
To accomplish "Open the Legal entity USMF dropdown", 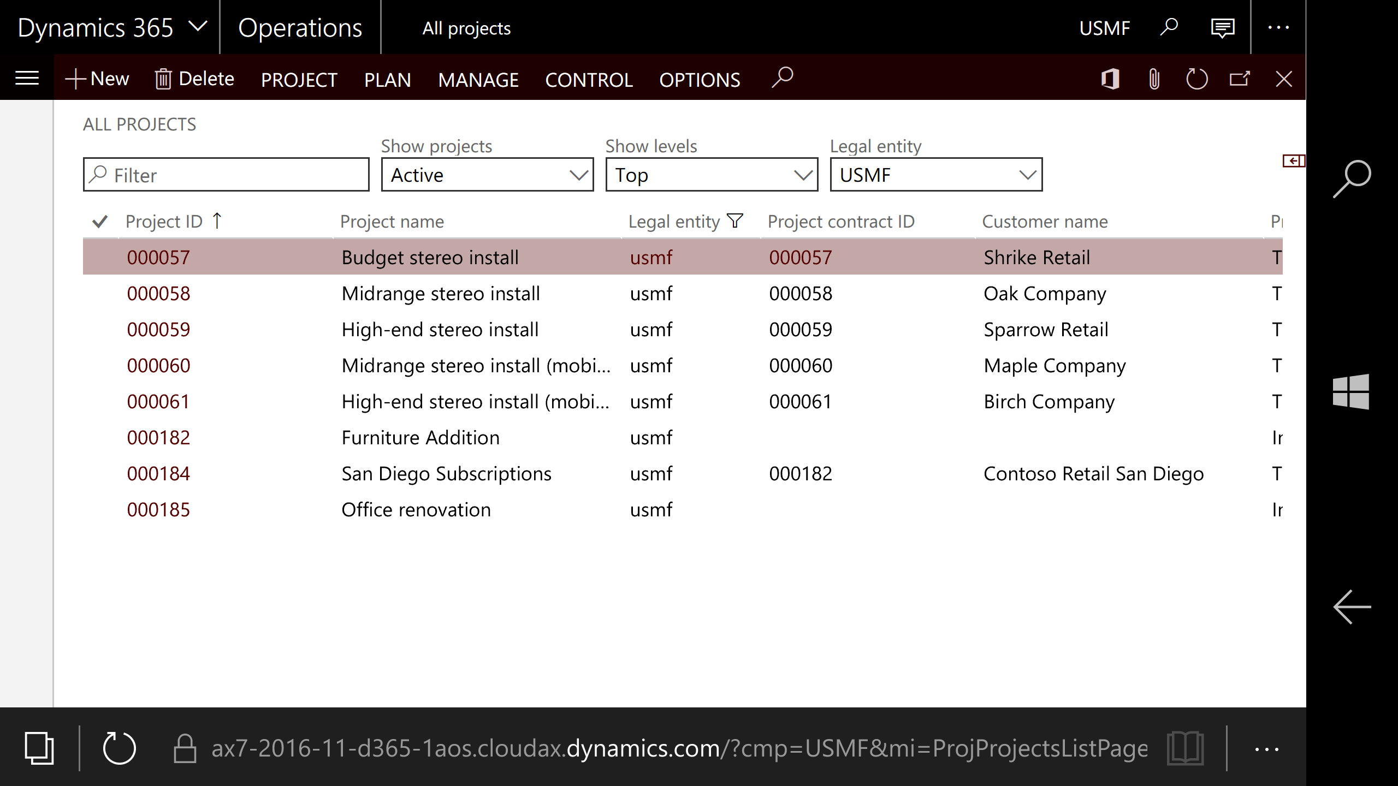I will pyautogui.click(x=936, y=175).
